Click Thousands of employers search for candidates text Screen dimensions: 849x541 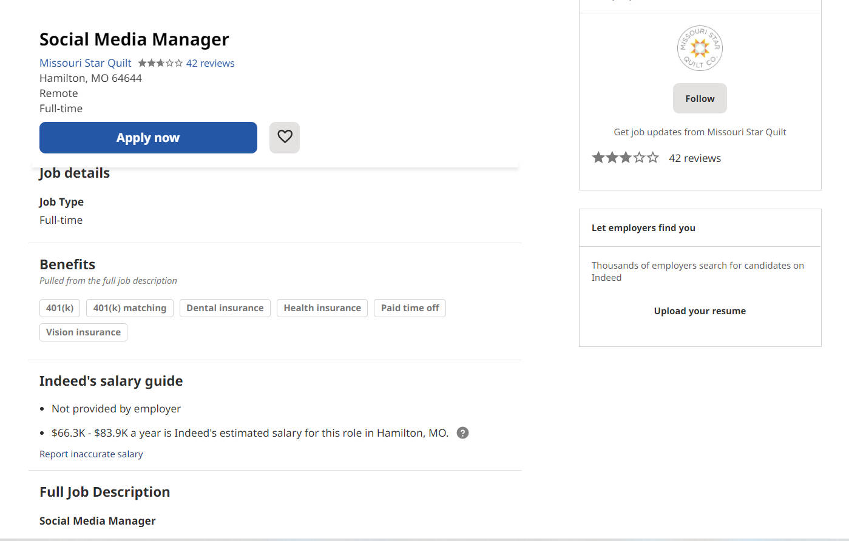click(698, 272)
